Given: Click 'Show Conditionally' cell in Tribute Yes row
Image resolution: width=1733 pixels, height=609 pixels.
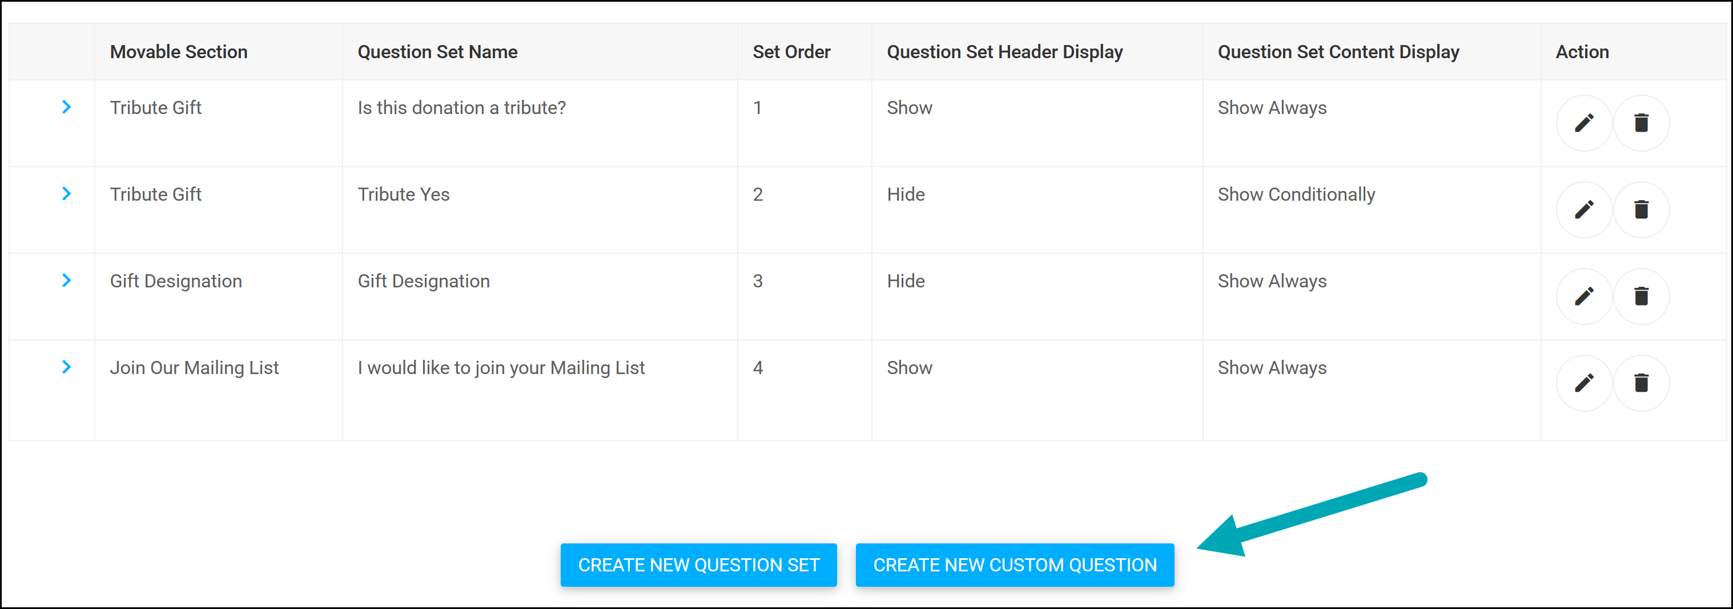Looking at the screenshot, I should coord(1296,194).
